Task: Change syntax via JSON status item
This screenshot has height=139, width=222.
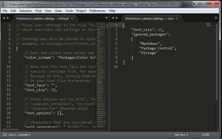Action: 206,135
